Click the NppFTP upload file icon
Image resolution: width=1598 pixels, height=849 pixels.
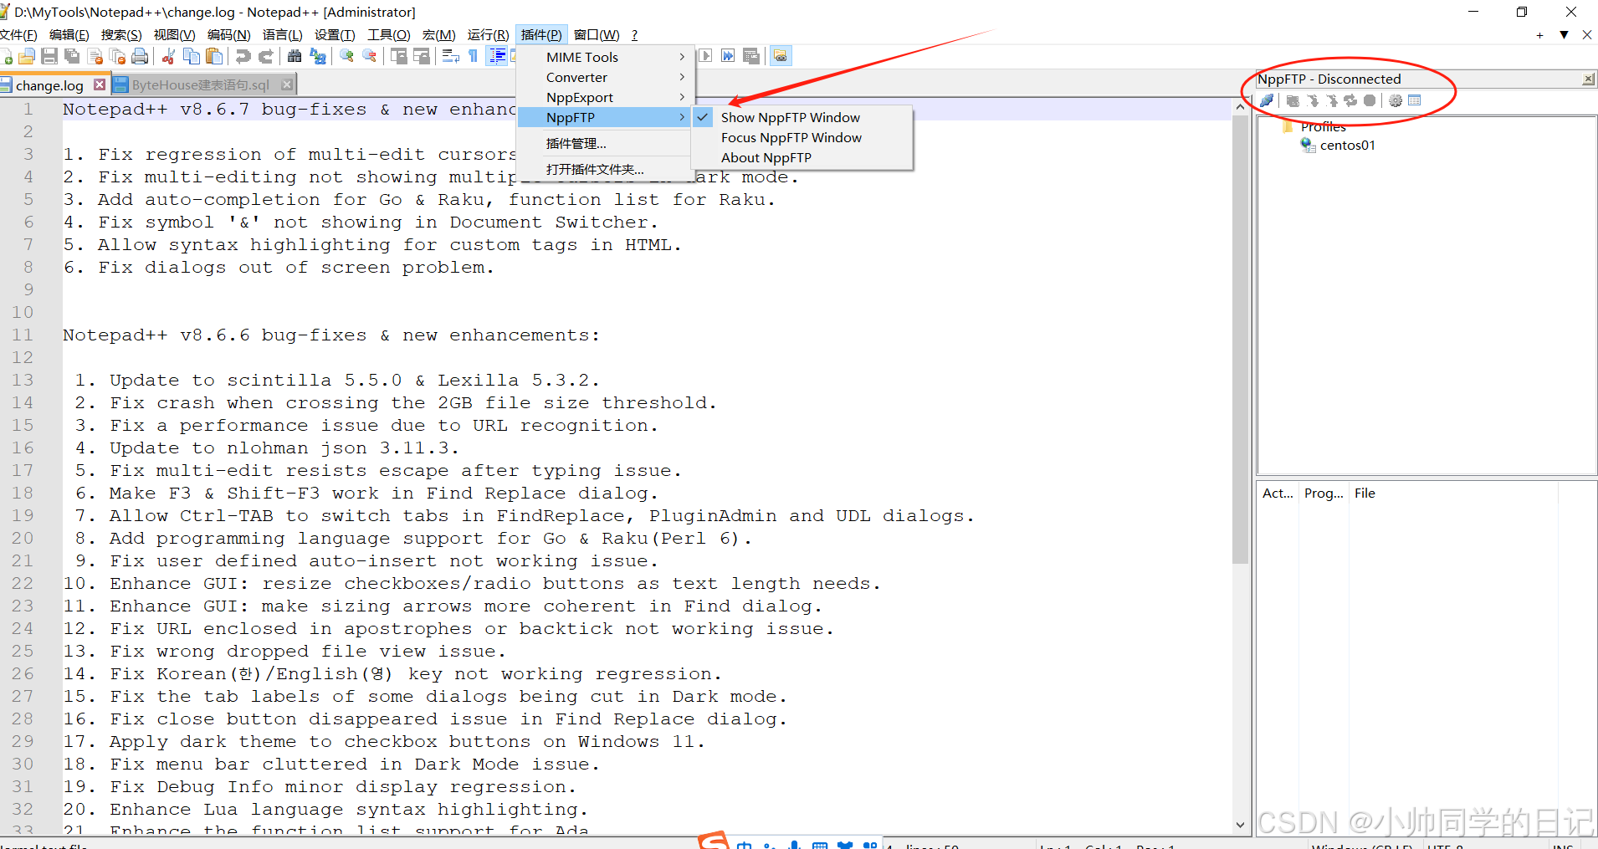[1332, 100]
